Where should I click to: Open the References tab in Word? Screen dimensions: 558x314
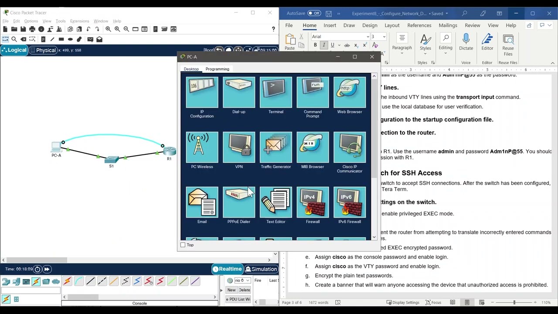click(419, 25)
